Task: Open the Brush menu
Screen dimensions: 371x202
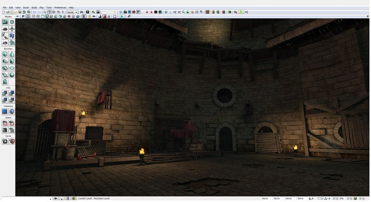Action: tap(26, 7)
